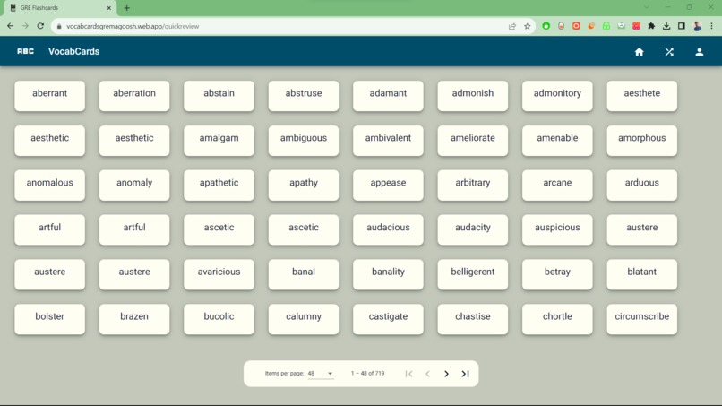Viewport: 722px width, 406px height.
Task: Jump to the last page of words
Action: click(x=465, y=374)
